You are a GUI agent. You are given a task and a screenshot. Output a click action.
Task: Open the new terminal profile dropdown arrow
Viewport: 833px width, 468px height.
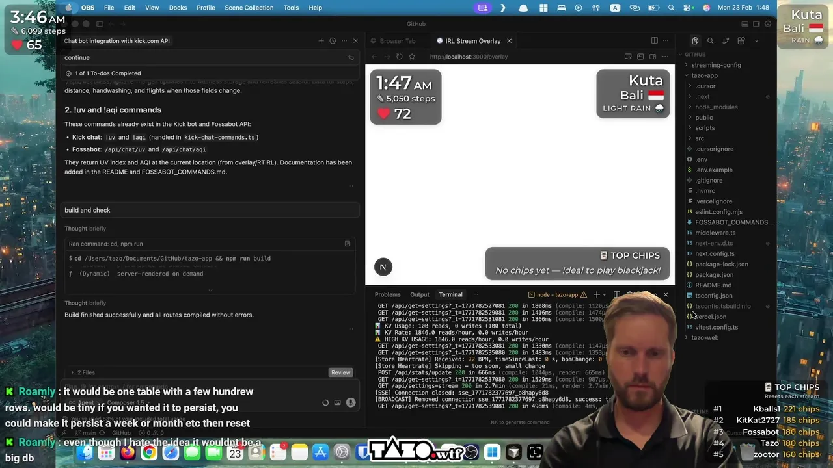[605, 295]
